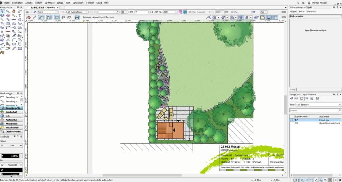Image resolution: width=342 pixels, height=182 pixels.
Task: Click the 100% opacity slider in Attribute
Action: (x=12, y=156)
